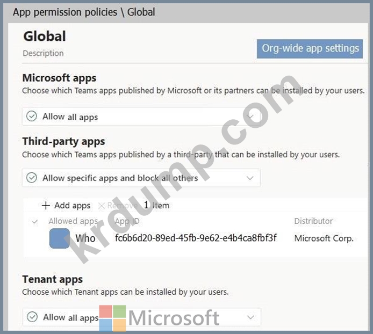Open the Who app name entry
373x334 pixels.
pyautogui.click(x=85, y=238)
